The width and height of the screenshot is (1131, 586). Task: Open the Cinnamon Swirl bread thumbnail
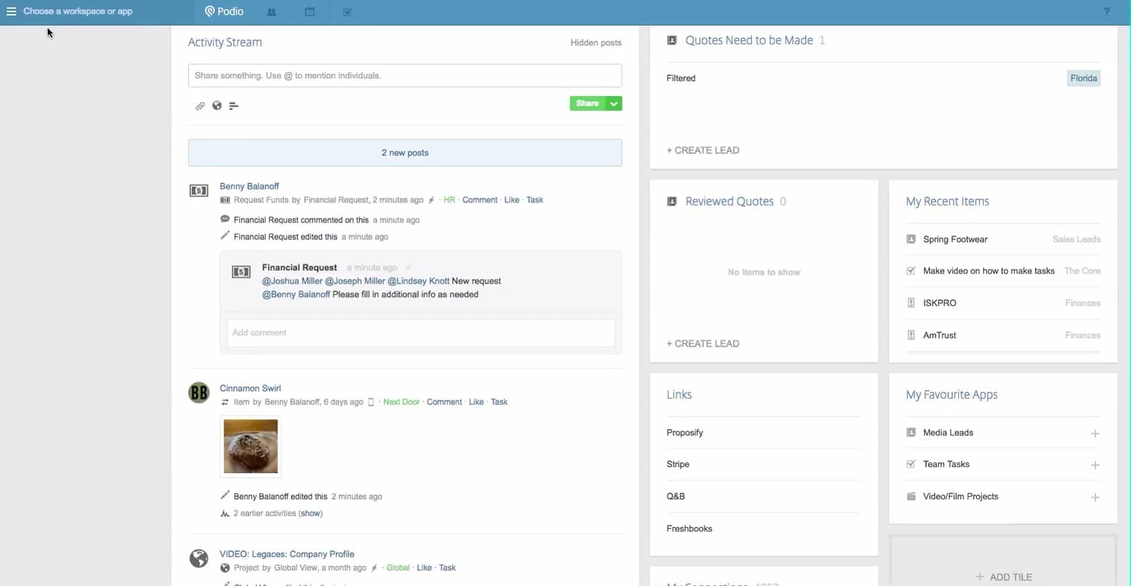(x=251, y=446)
